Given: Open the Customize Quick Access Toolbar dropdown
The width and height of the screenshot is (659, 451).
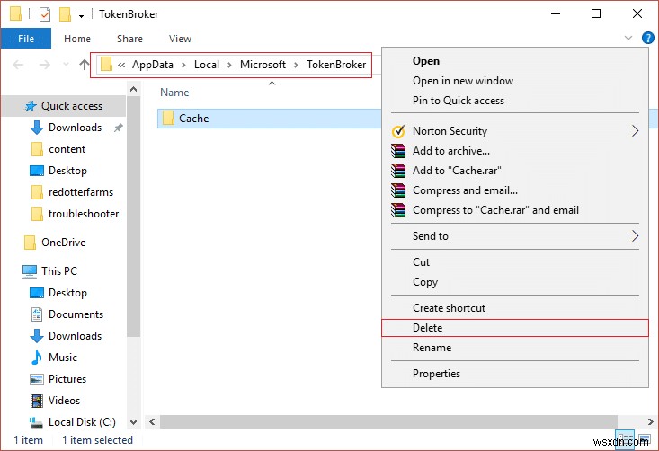Looking at the screenshot, I should [x=81, y=15].
